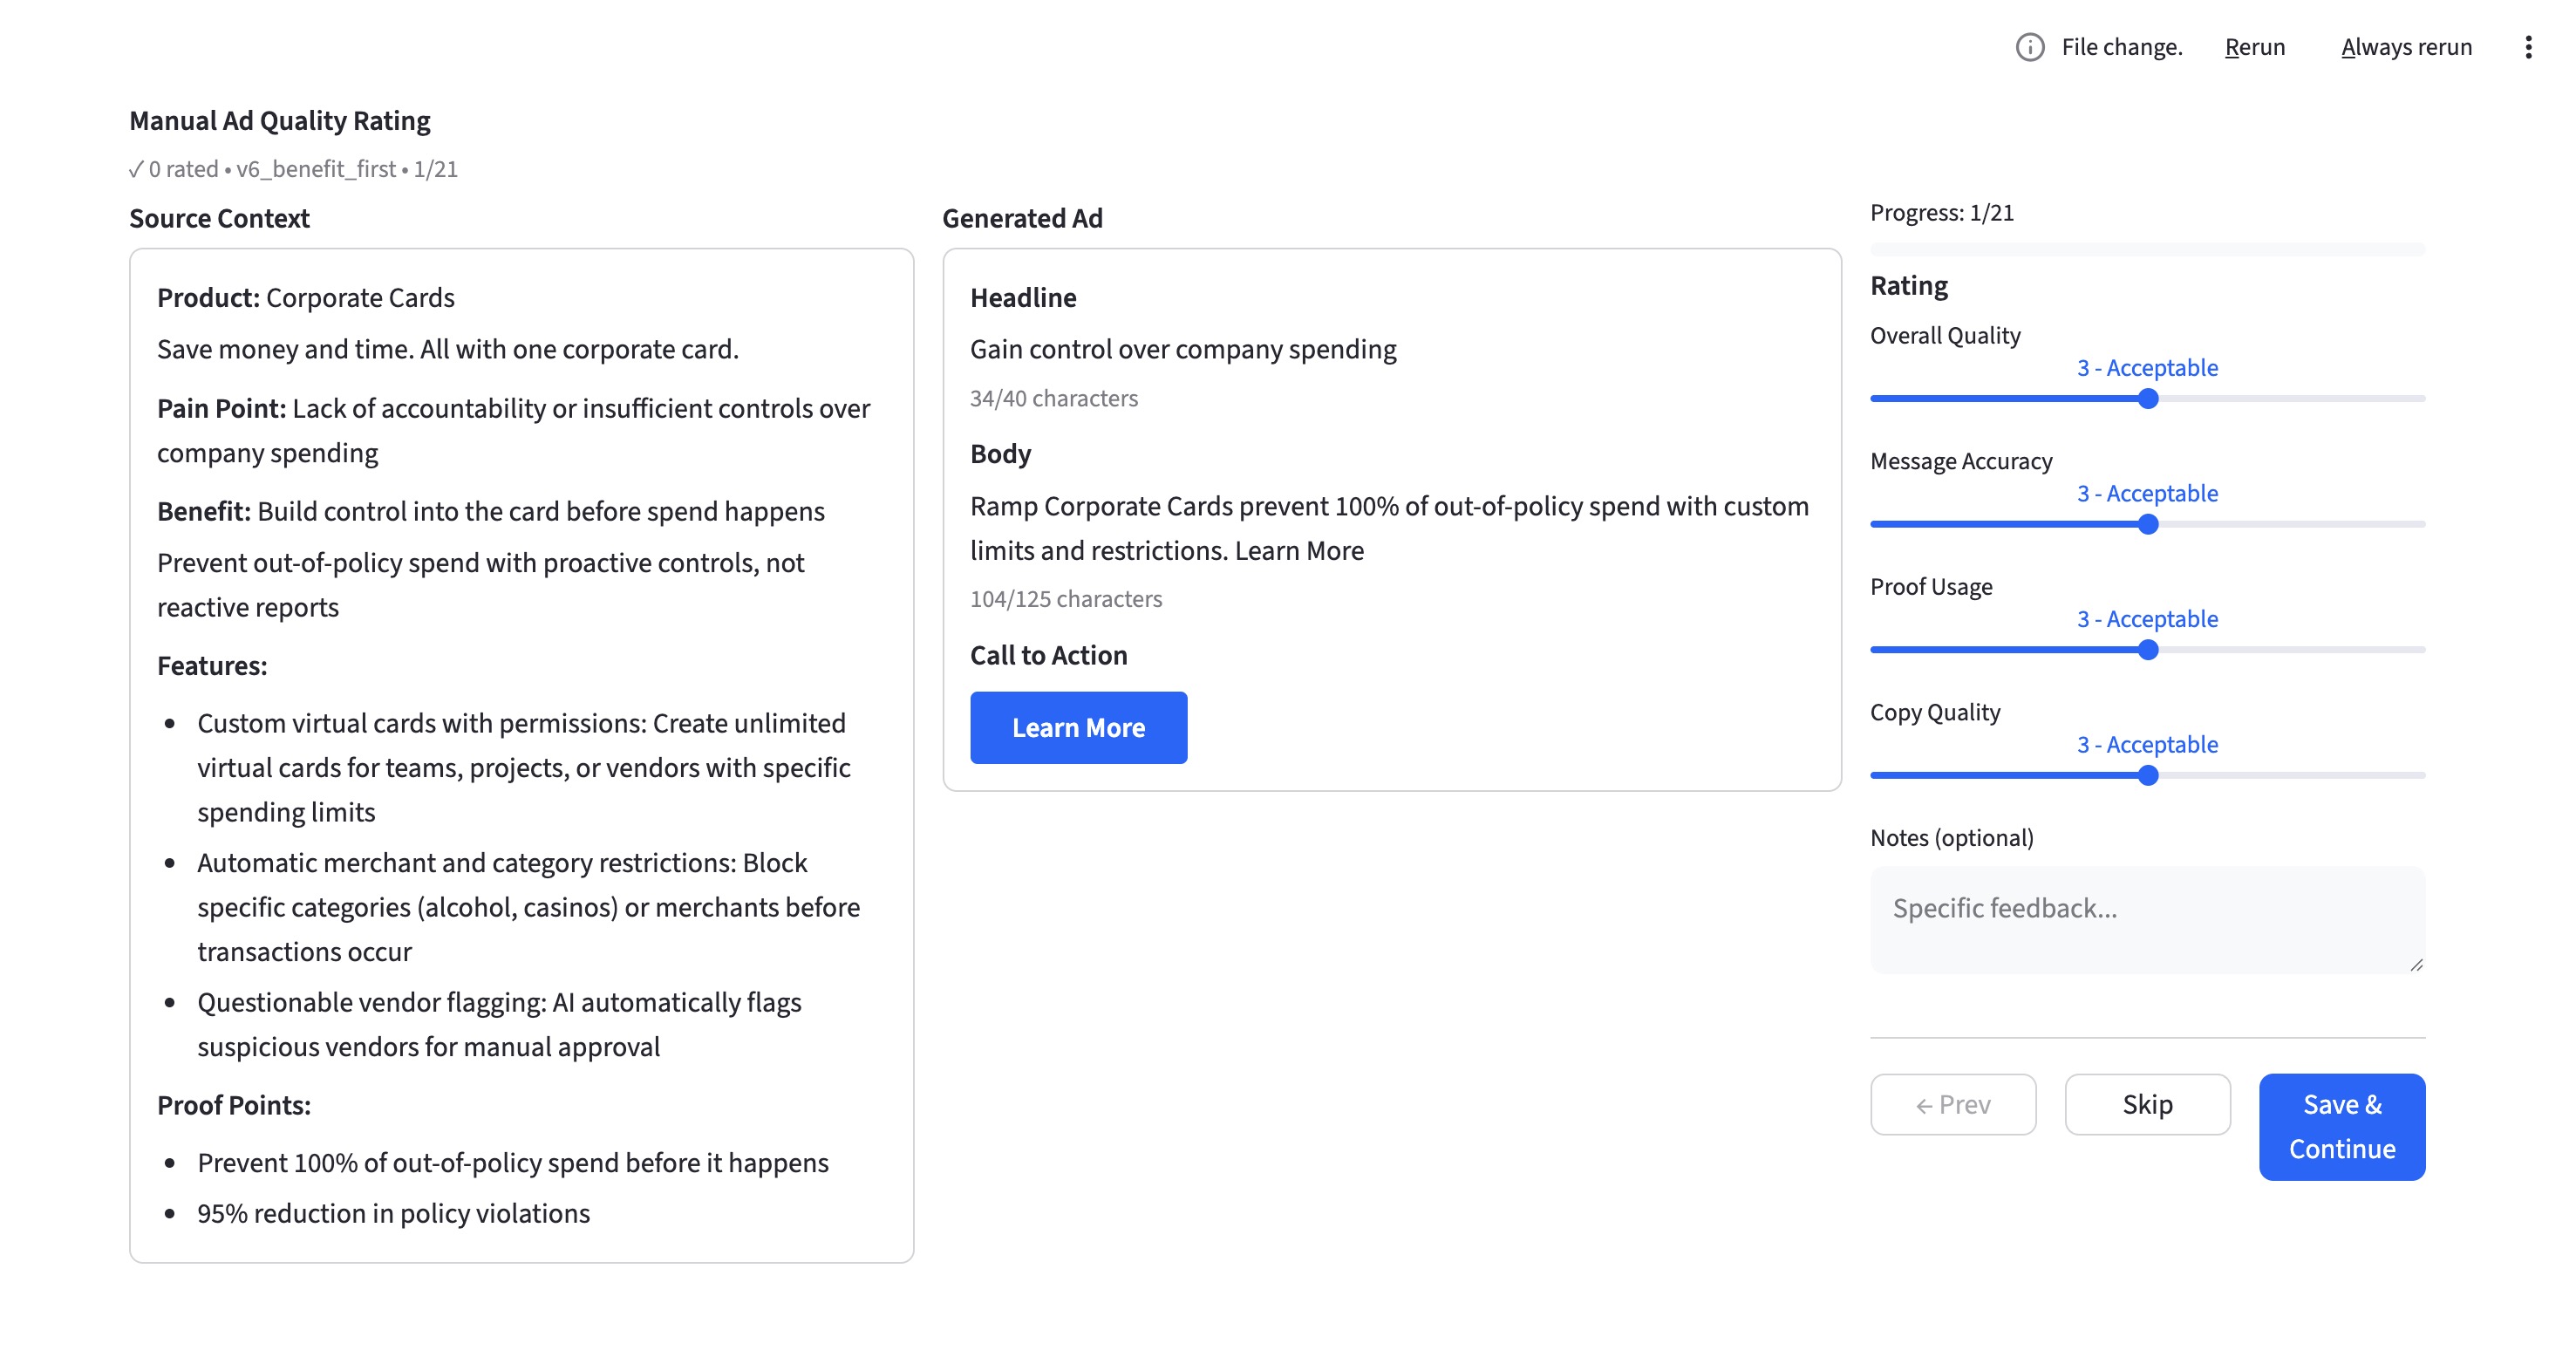Click the progress bar under Progress 1/21
This screenshot has height=1371, width=2576.
[x=2146, y=249]
